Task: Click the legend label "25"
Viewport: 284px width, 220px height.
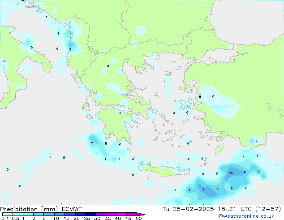Action: pos(87,218)
